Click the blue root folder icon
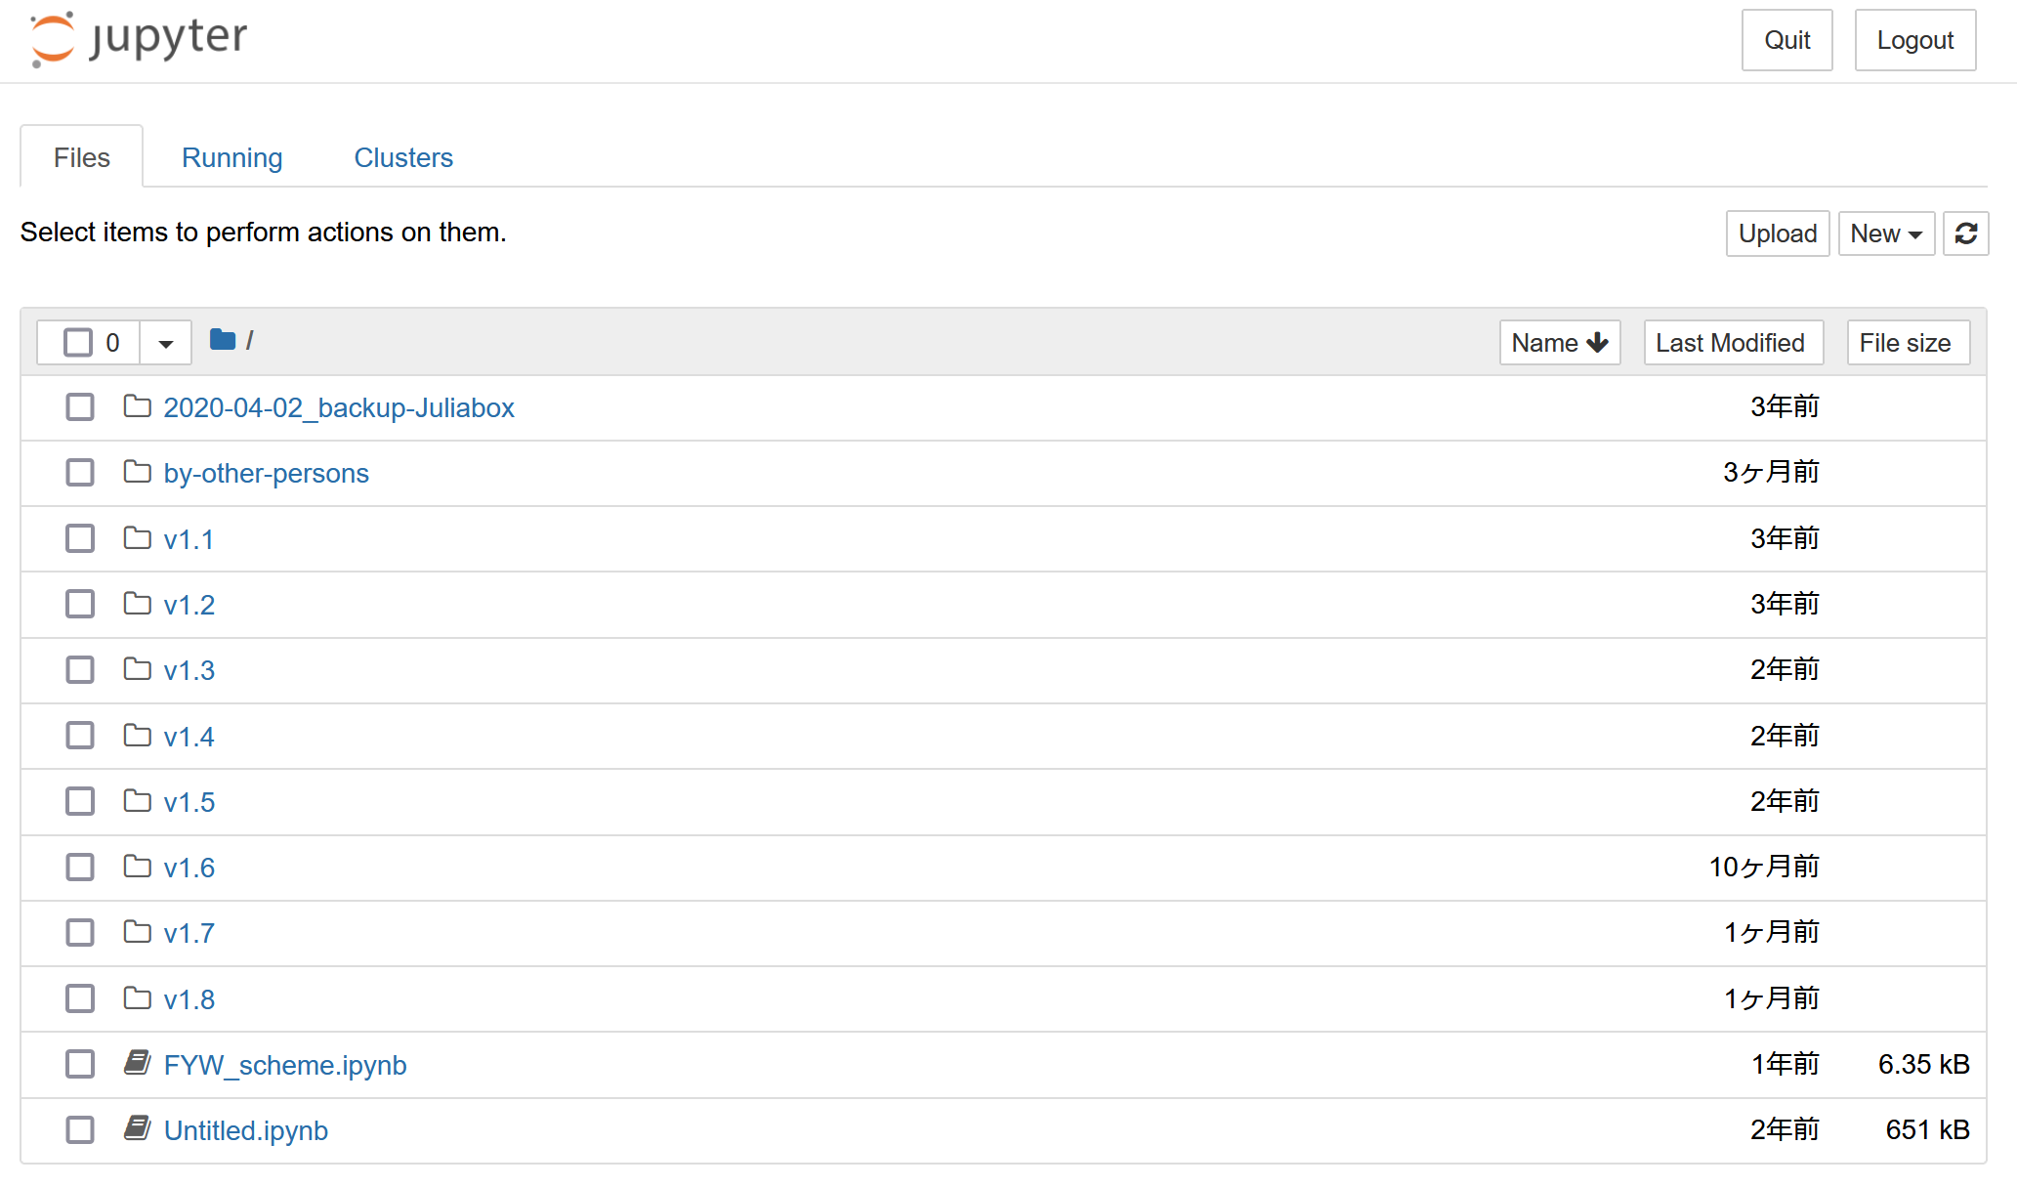Screen dimensions: 2017x1187 (223, 340)
